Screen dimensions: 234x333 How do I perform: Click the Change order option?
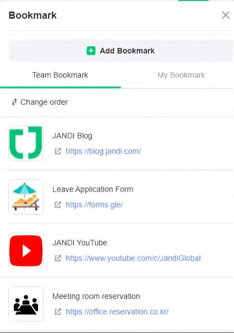point(40,102)
